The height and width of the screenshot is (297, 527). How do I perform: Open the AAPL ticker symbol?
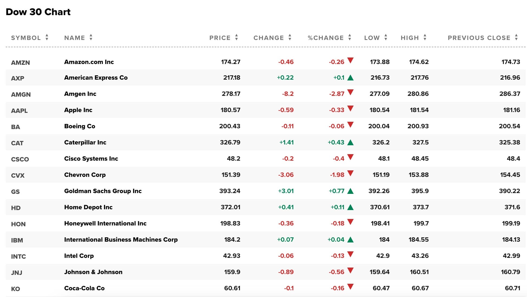(19, 110)
